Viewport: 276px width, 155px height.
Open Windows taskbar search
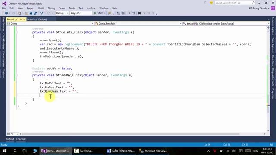pyautogui.click(x=15, y=151)
